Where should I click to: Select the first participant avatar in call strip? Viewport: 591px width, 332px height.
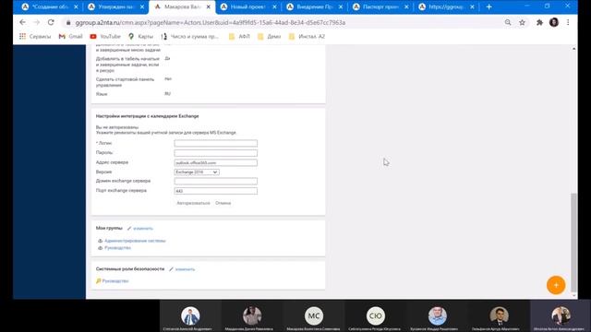click(x=190, y=315)
